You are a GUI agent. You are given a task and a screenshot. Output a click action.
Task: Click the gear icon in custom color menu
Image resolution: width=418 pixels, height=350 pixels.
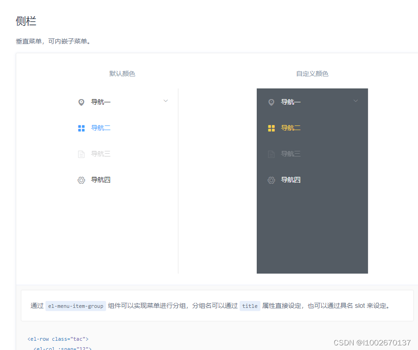(x=271, y=180)
